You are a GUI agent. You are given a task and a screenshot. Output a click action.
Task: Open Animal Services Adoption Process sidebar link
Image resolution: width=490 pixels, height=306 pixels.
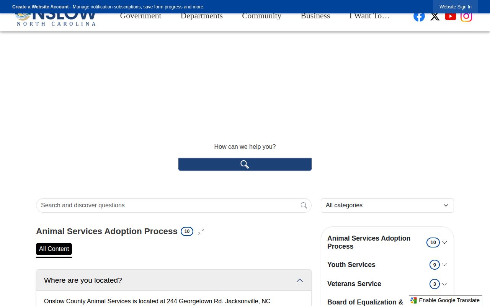(x=369, y=242)
